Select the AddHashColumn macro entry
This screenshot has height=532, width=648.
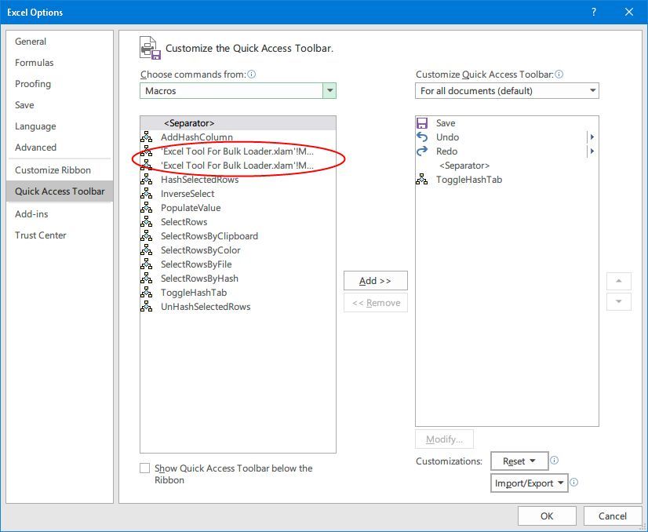pos(238,137)
